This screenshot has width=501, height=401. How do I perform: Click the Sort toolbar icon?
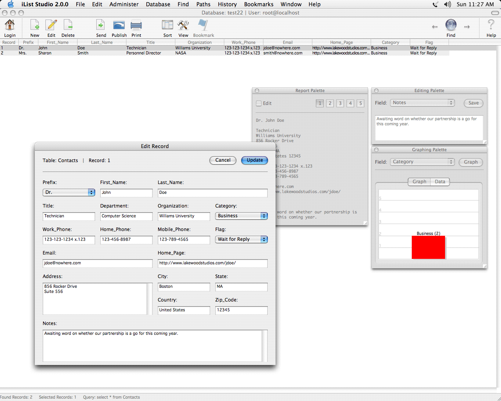click(168, 25)
